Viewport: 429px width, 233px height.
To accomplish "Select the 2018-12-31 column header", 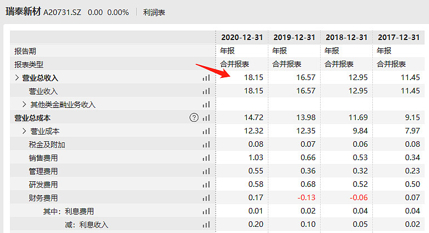I will (x=346, y=37).
